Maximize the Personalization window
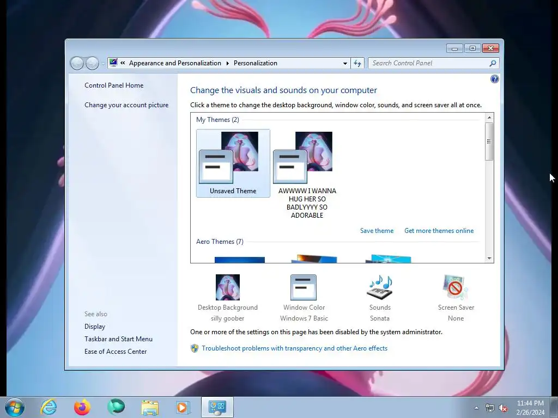The image size is (558, 418). pos(472,48)
